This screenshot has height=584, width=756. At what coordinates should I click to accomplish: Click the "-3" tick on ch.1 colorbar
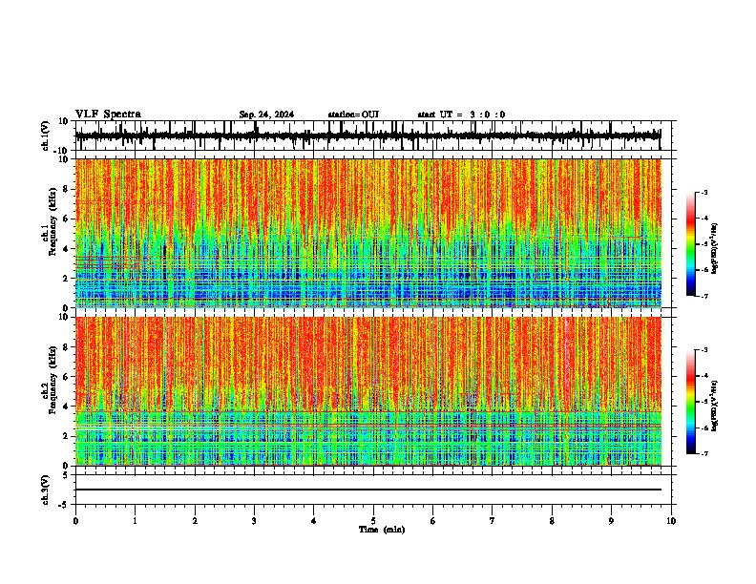tap(703, 192)
